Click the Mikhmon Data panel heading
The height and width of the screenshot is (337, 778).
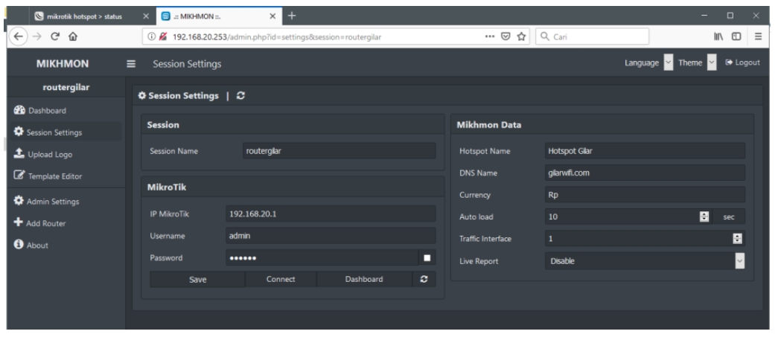coord(488,125)
